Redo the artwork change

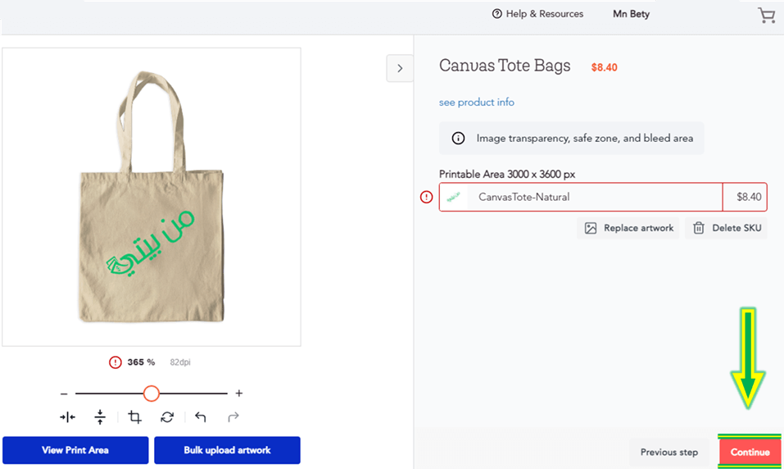[233, 417]
